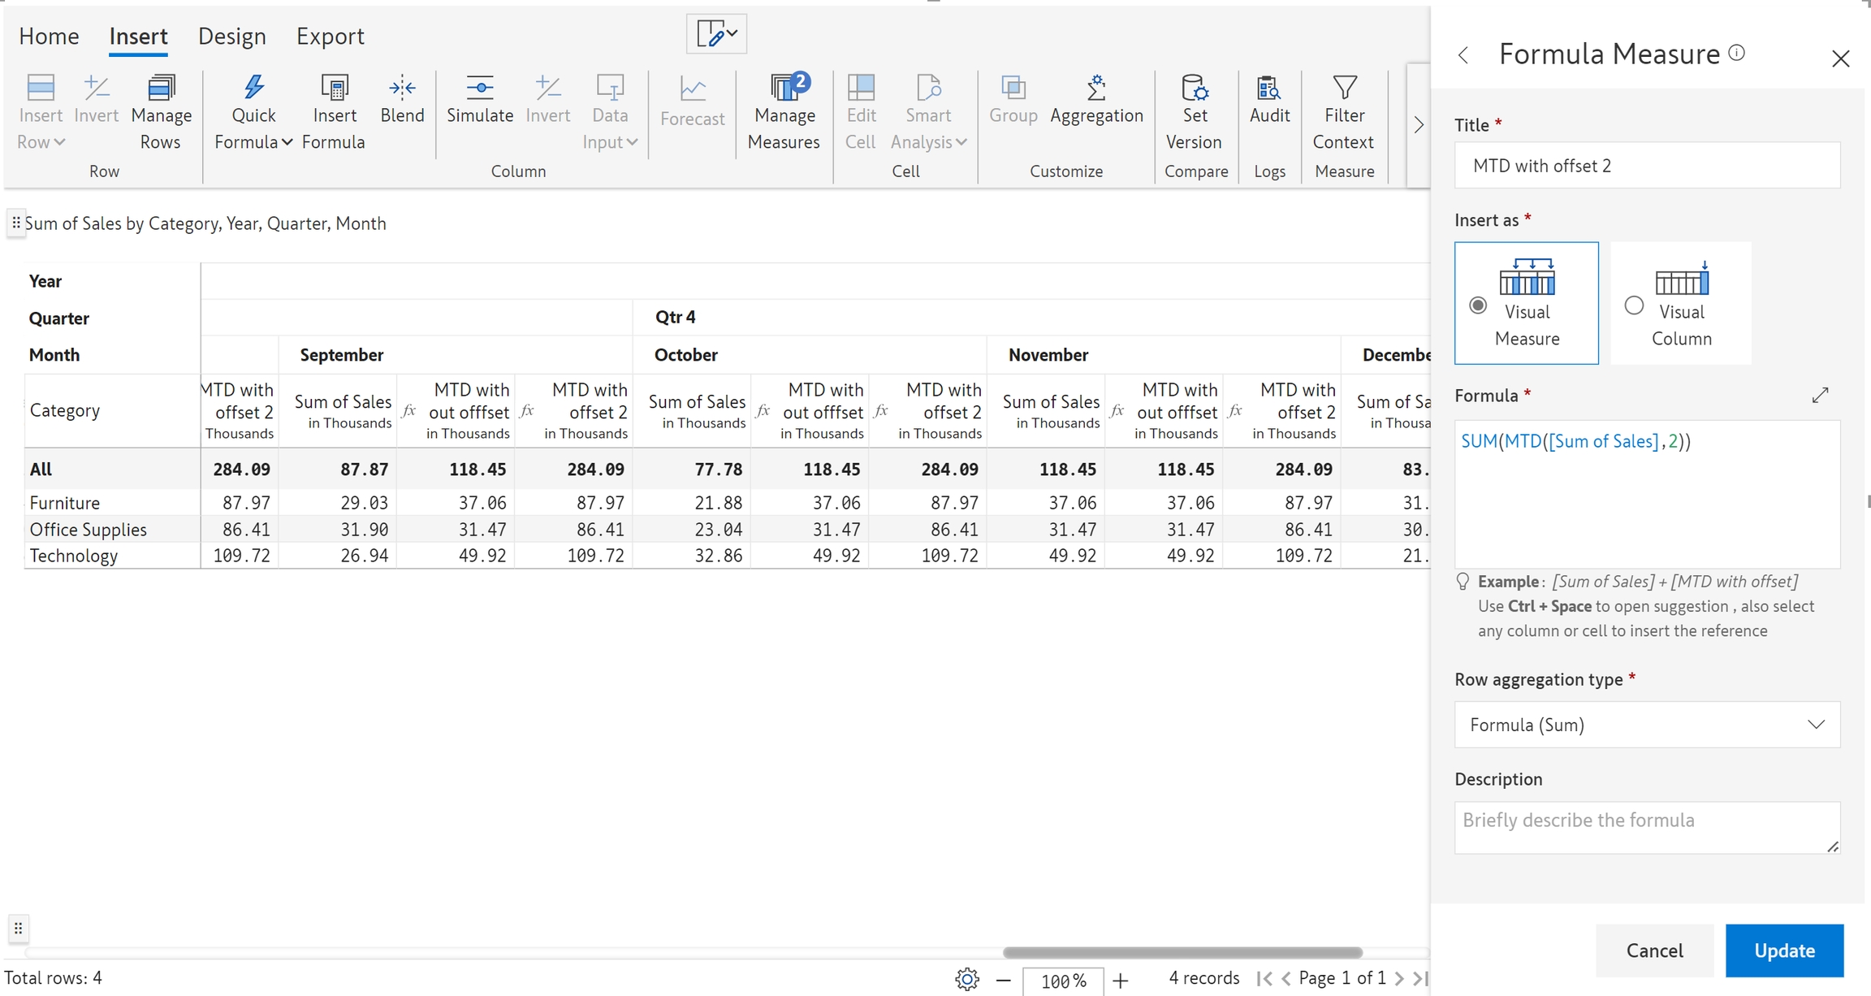Expand the formula editor
1871x996 pixels.
pyautogui.click(x=1820, y=395)
